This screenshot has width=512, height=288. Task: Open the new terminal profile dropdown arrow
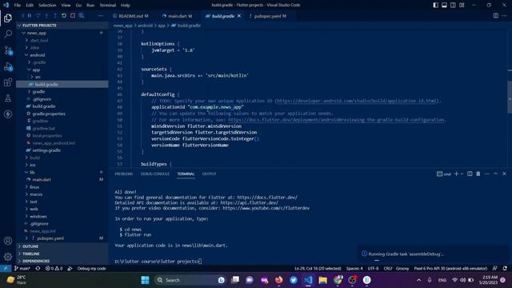[x=462, y=174]
